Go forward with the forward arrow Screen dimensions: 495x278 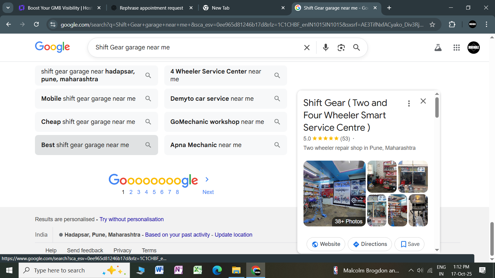click(x=22, y=24)
